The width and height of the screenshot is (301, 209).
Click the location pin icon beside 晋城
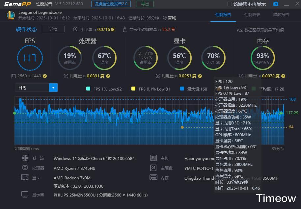pos(165,18)
